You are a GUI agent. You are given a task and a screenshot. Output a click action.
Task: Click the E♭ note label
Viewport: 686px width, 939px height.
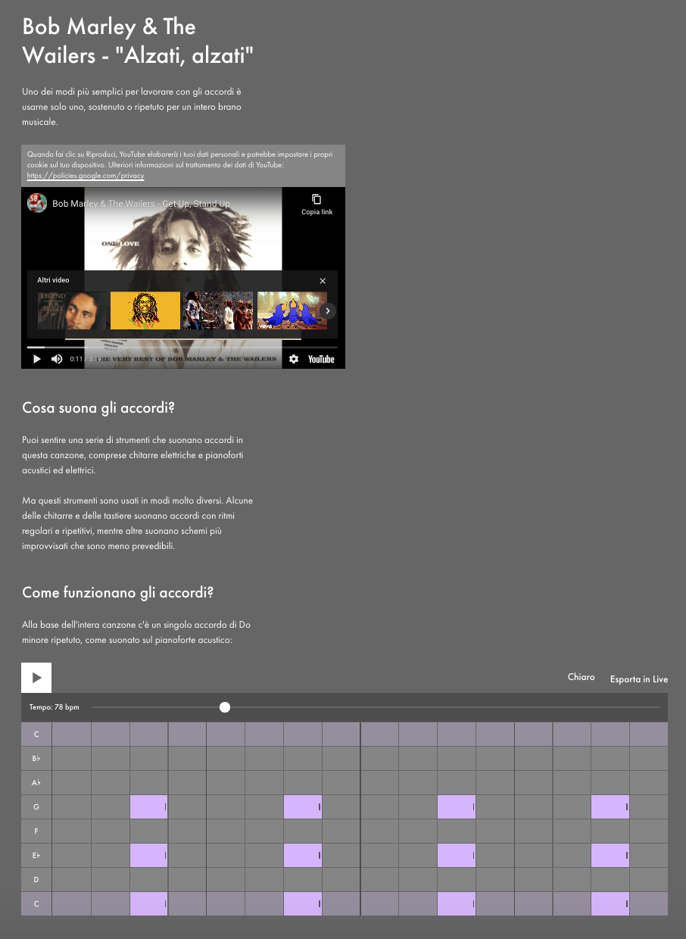click(36, 856)
